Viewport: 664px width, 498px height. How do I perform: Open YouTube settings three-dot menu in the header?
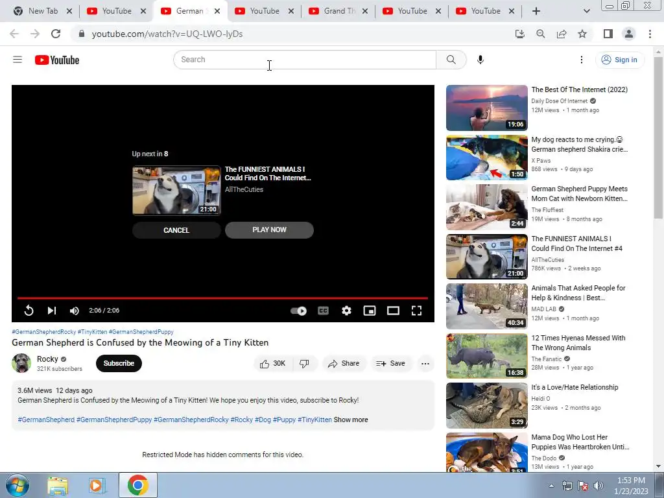582,60
